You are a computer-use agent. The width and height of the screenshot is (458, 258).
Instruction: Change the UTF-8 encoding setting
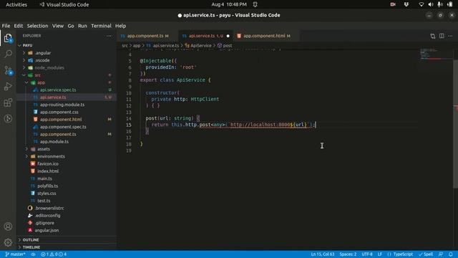point(367,254)
